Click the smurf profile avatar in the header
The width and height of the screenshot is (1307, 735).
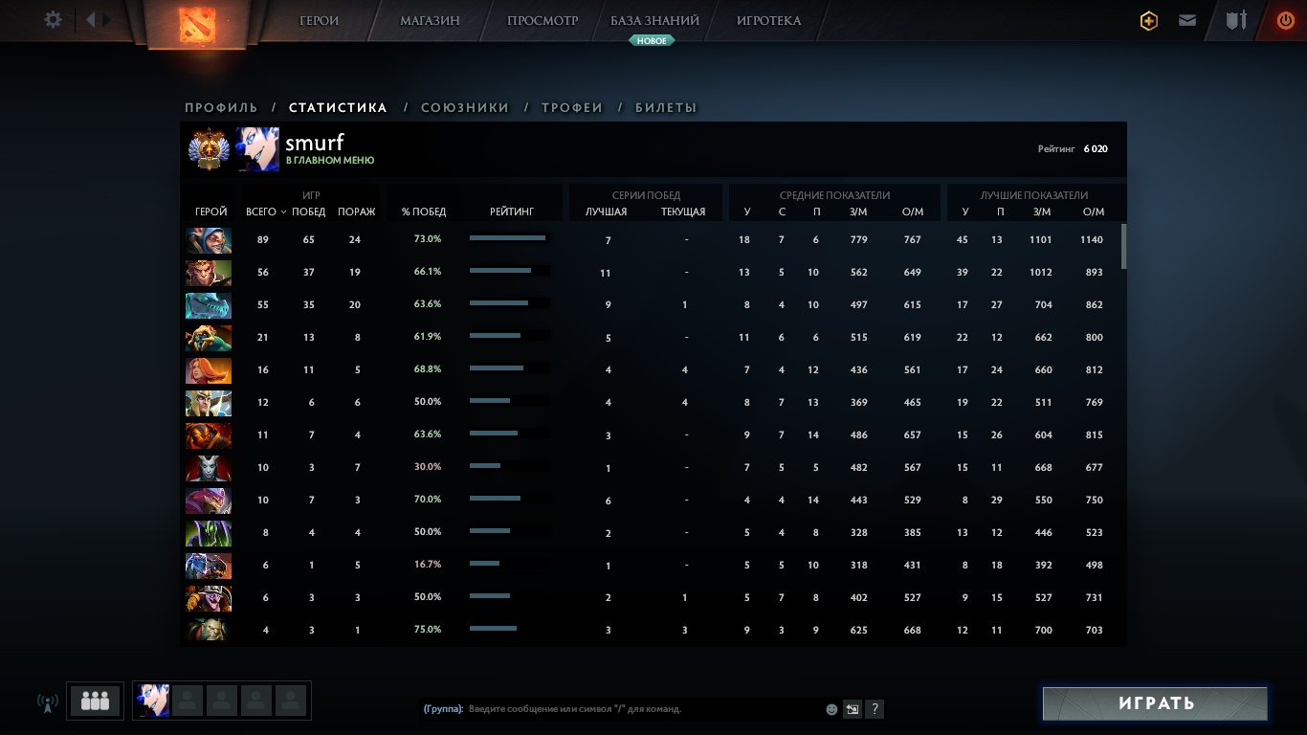point(258,148)
